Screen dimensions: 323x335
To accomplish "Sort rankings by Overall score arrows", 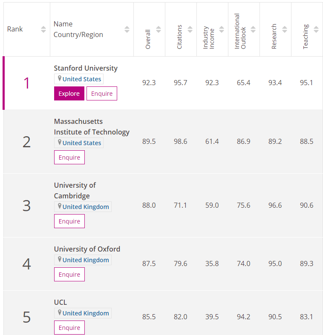I will (x=159, y=29).
